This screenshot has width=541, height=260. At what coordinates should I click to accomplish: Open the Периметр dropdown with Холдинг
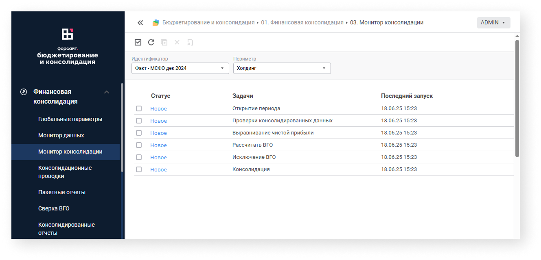pos(282,68)
